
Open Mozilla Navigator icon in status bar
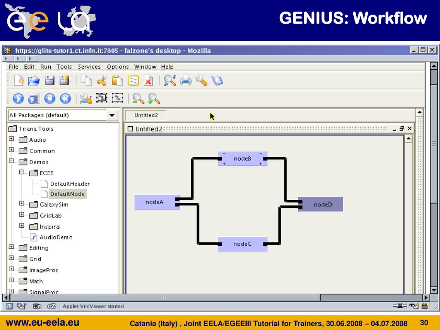tap(9, 306)
